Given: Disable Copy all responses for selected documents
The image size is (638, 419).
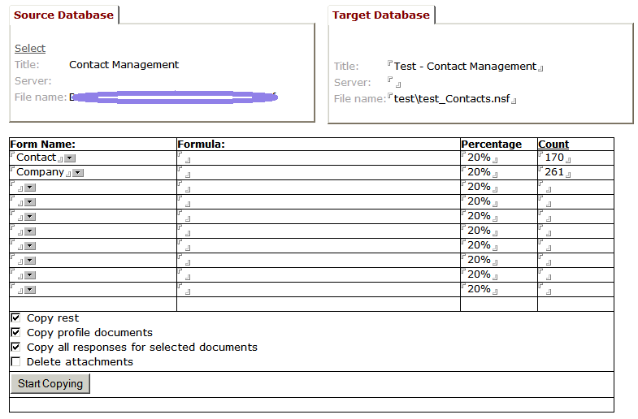Looking at the screenshot, I should click(16, 347).
